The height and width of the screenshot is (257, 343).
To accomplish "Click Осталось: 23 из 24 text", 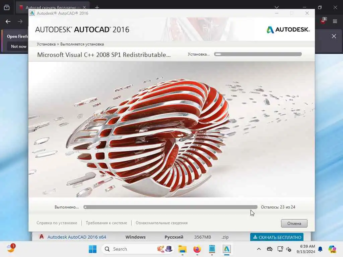I will tap(278, 207).
